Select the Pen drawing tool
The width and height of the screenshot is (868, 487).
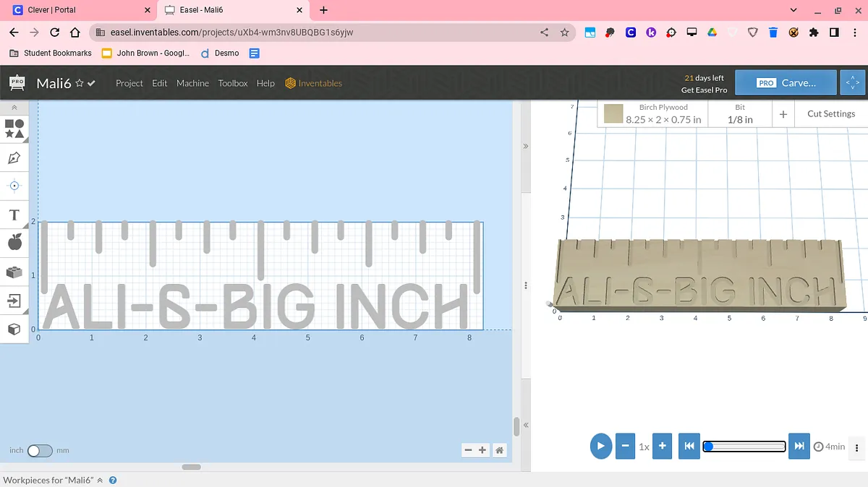click(x=14, y=158)
